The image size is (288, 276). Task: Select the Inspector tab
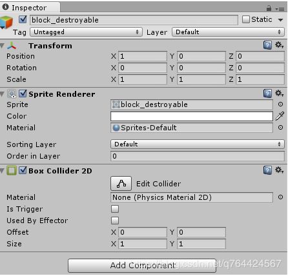pos(30,7)
